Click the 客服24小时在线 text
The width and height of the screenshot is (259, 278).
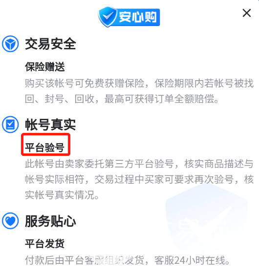click(193, 260)
